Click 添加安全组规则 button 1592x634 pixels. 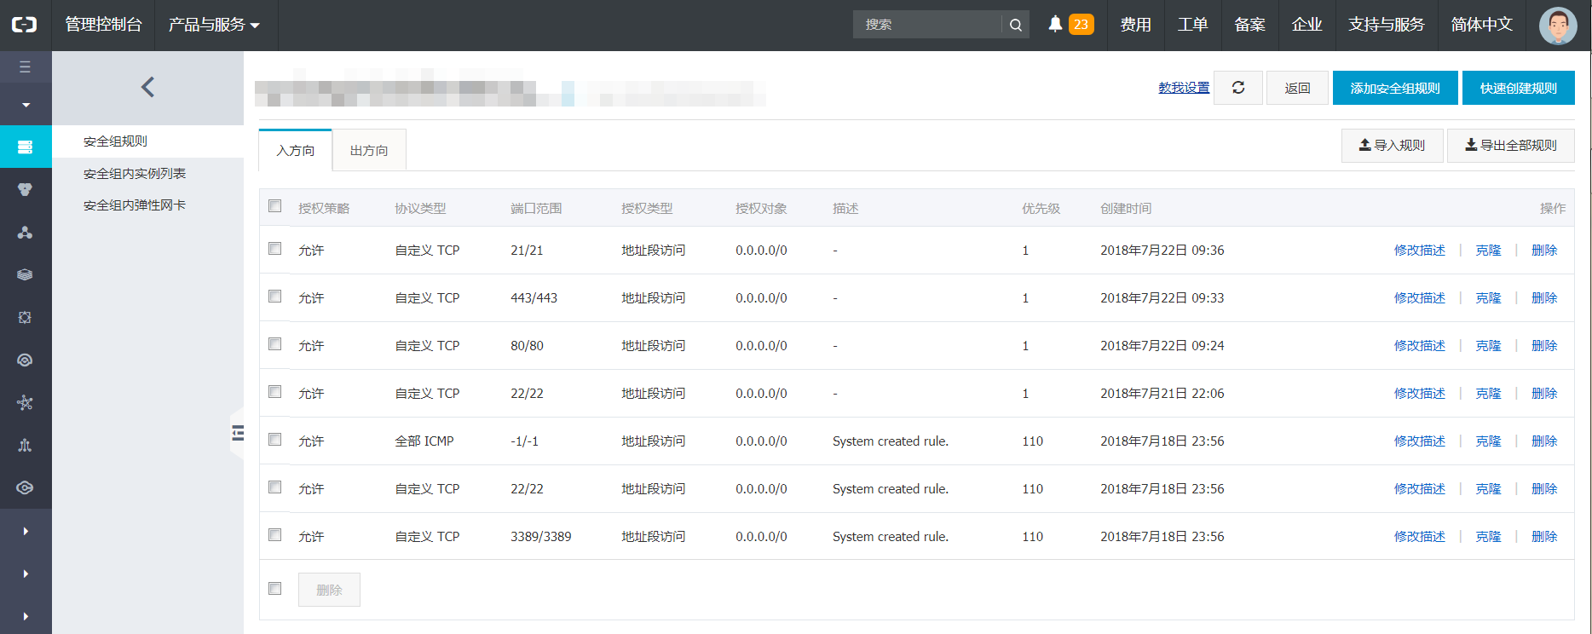(x=1395, y=88)
